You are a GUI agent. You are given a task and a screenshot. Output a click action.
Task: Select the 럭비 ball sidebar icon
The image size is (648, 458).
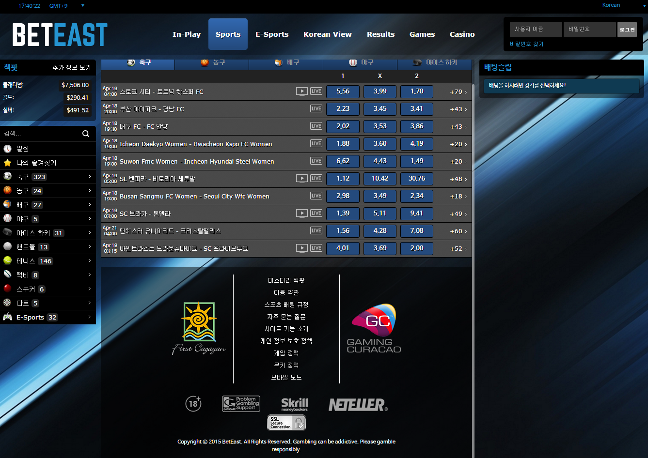pos(7,275)
